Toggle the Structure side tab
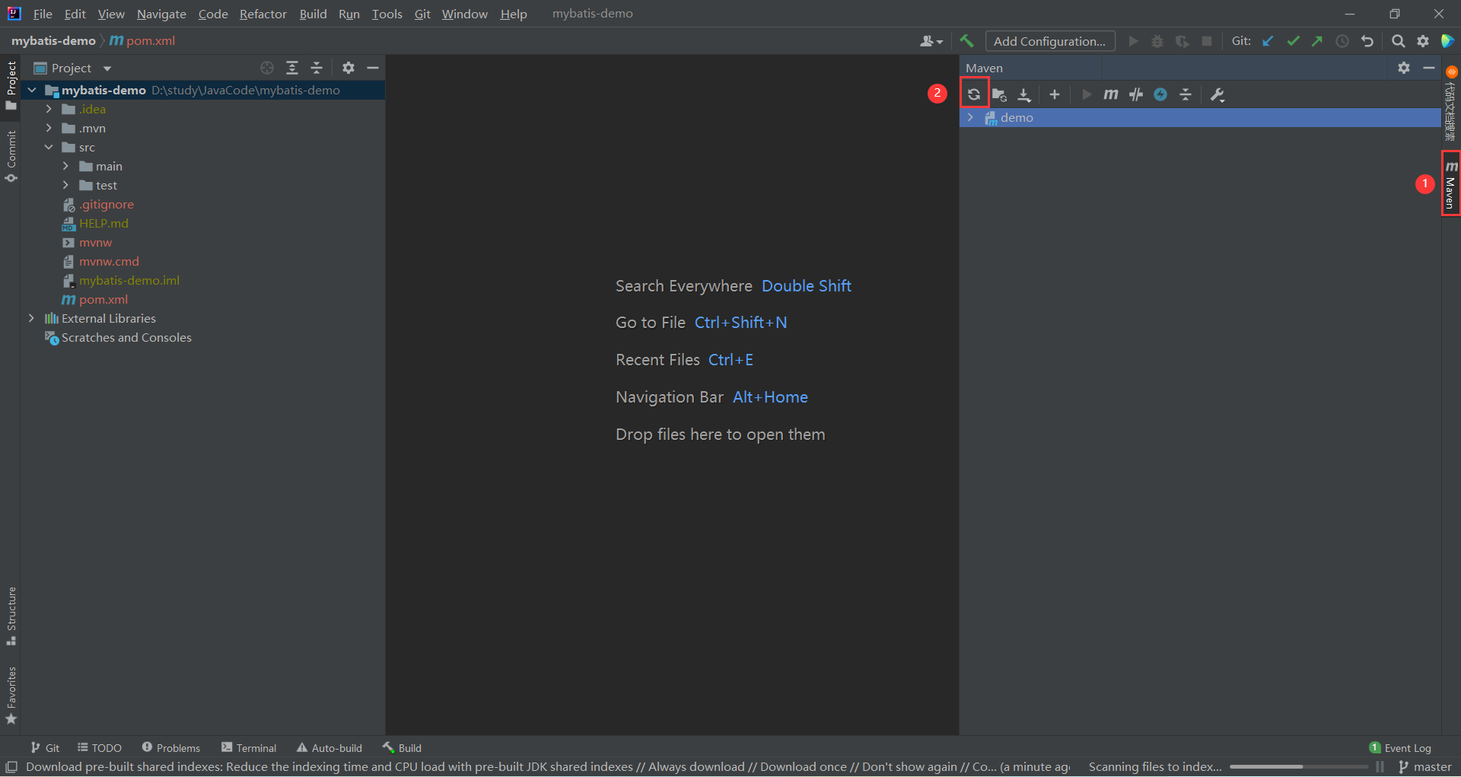1461x777 pixels. pos(11,616)
